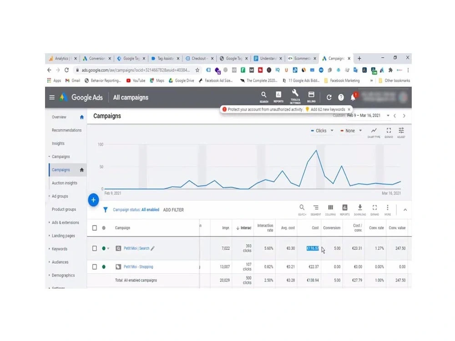Click Protect your account notification
Viewport: 455px width, 341px height.
click(x=265, y=109)
